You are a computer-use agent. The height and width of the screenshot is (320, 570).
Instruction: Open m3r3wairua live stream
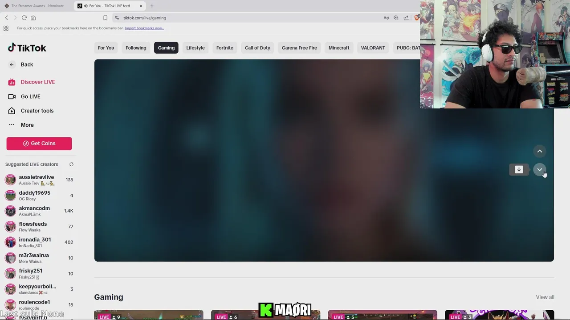click(39, 258)
